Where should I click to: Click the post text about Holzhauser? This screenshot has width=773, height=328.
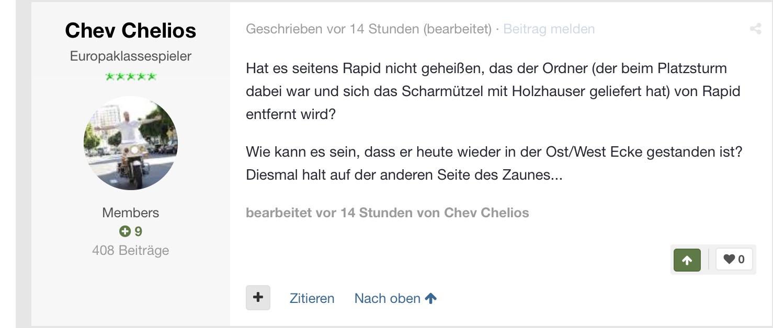(x=493, y=91)
